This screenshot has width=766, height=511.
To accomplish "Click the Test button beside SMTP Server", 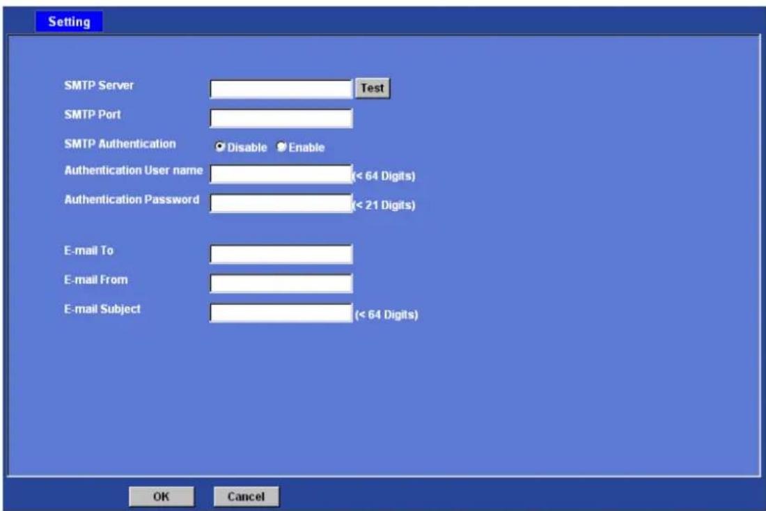I will pos(373,88).
